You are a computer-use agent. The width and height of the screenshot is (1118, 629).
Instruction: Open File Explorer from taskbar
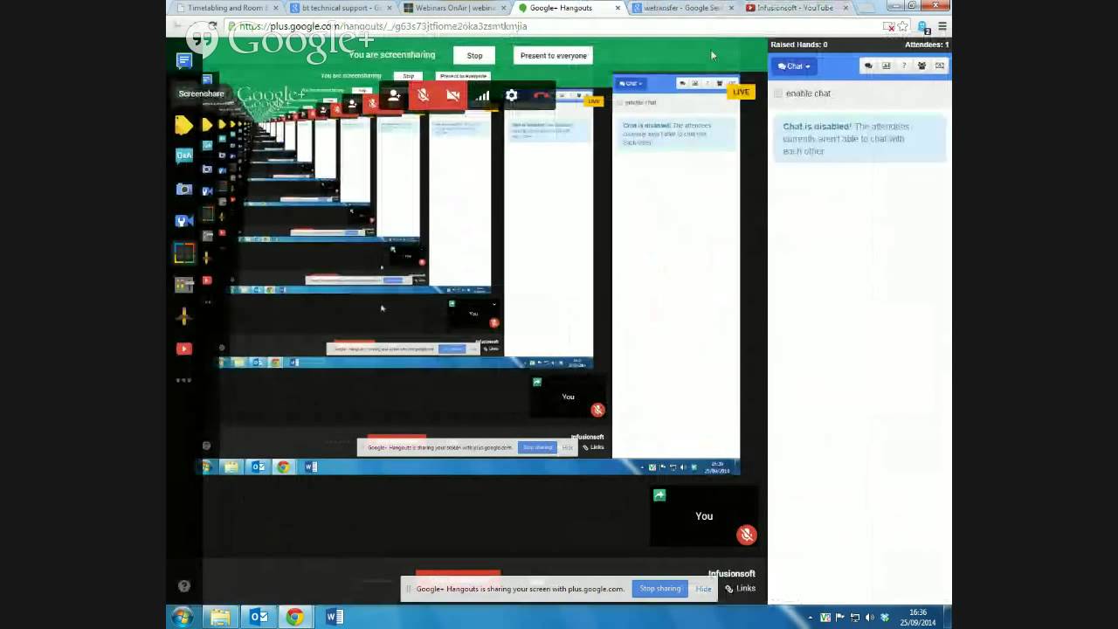220,617
